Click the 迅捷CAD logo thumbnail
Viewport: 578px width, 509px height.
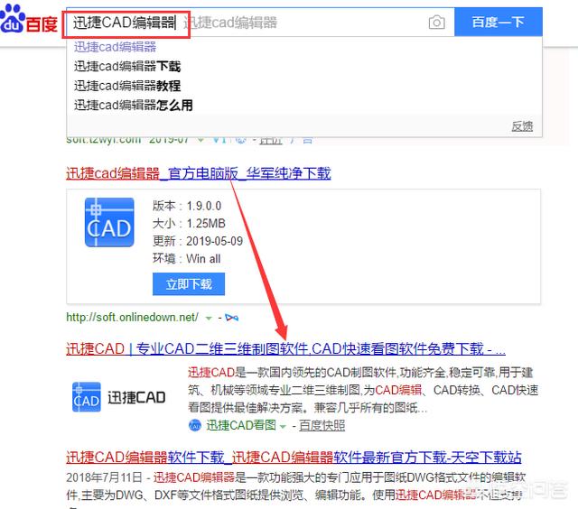pyautogui.click(x=118, y=397)
